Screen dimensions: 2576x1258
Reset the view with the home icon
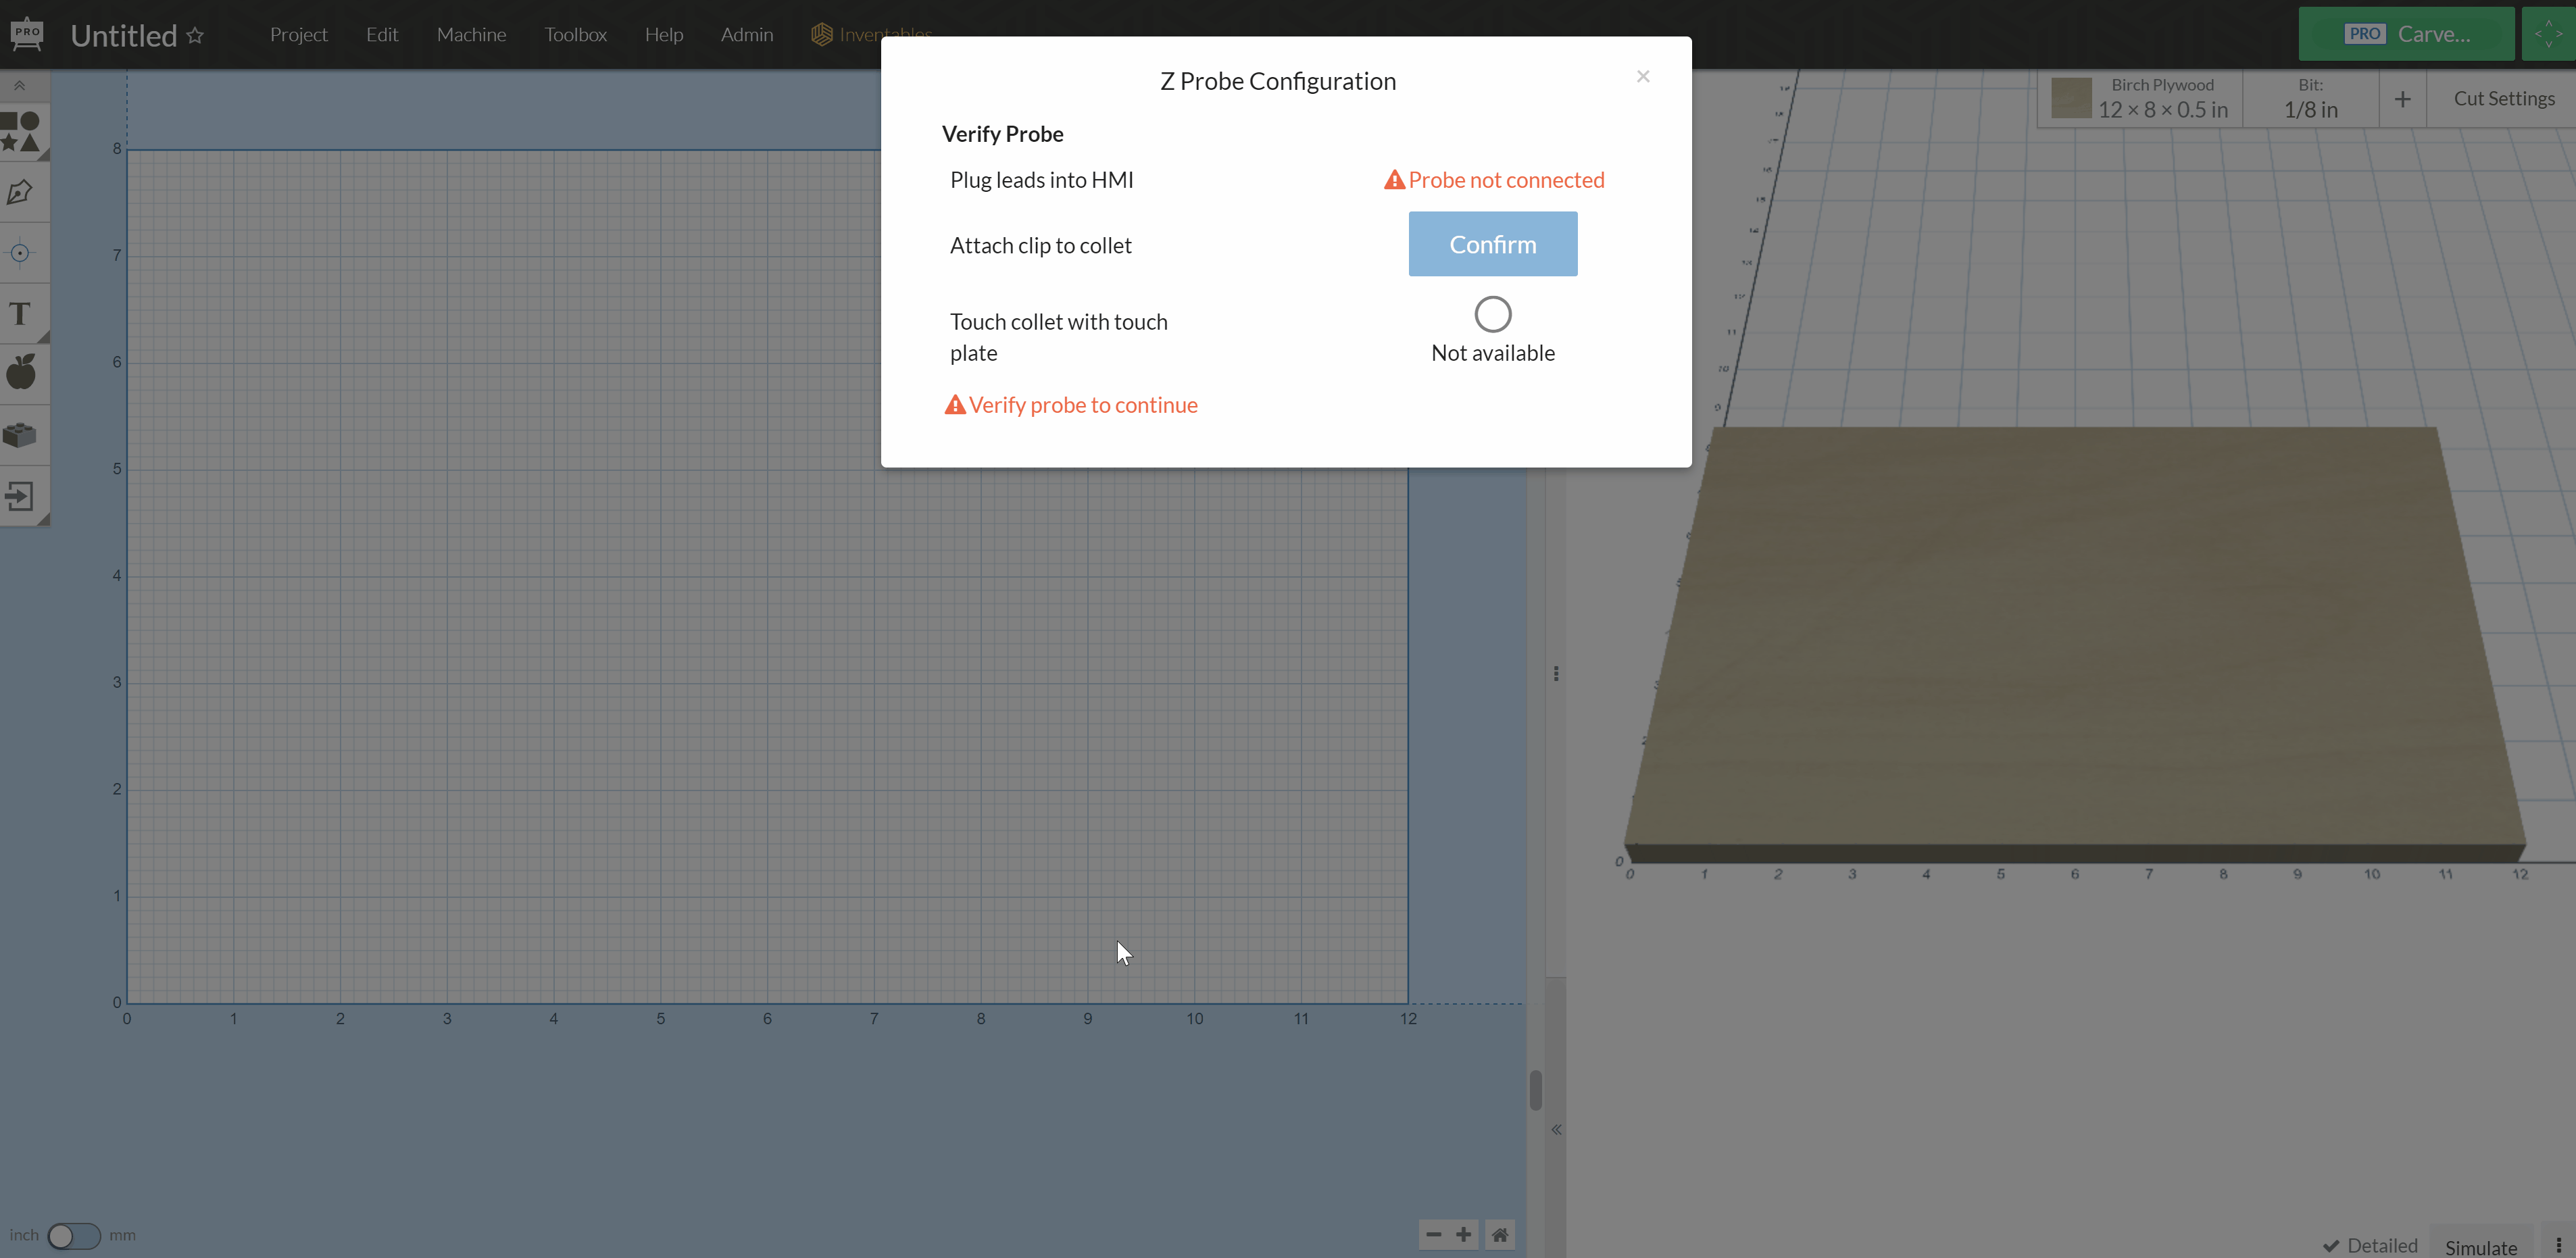tap(1499, 1234)
